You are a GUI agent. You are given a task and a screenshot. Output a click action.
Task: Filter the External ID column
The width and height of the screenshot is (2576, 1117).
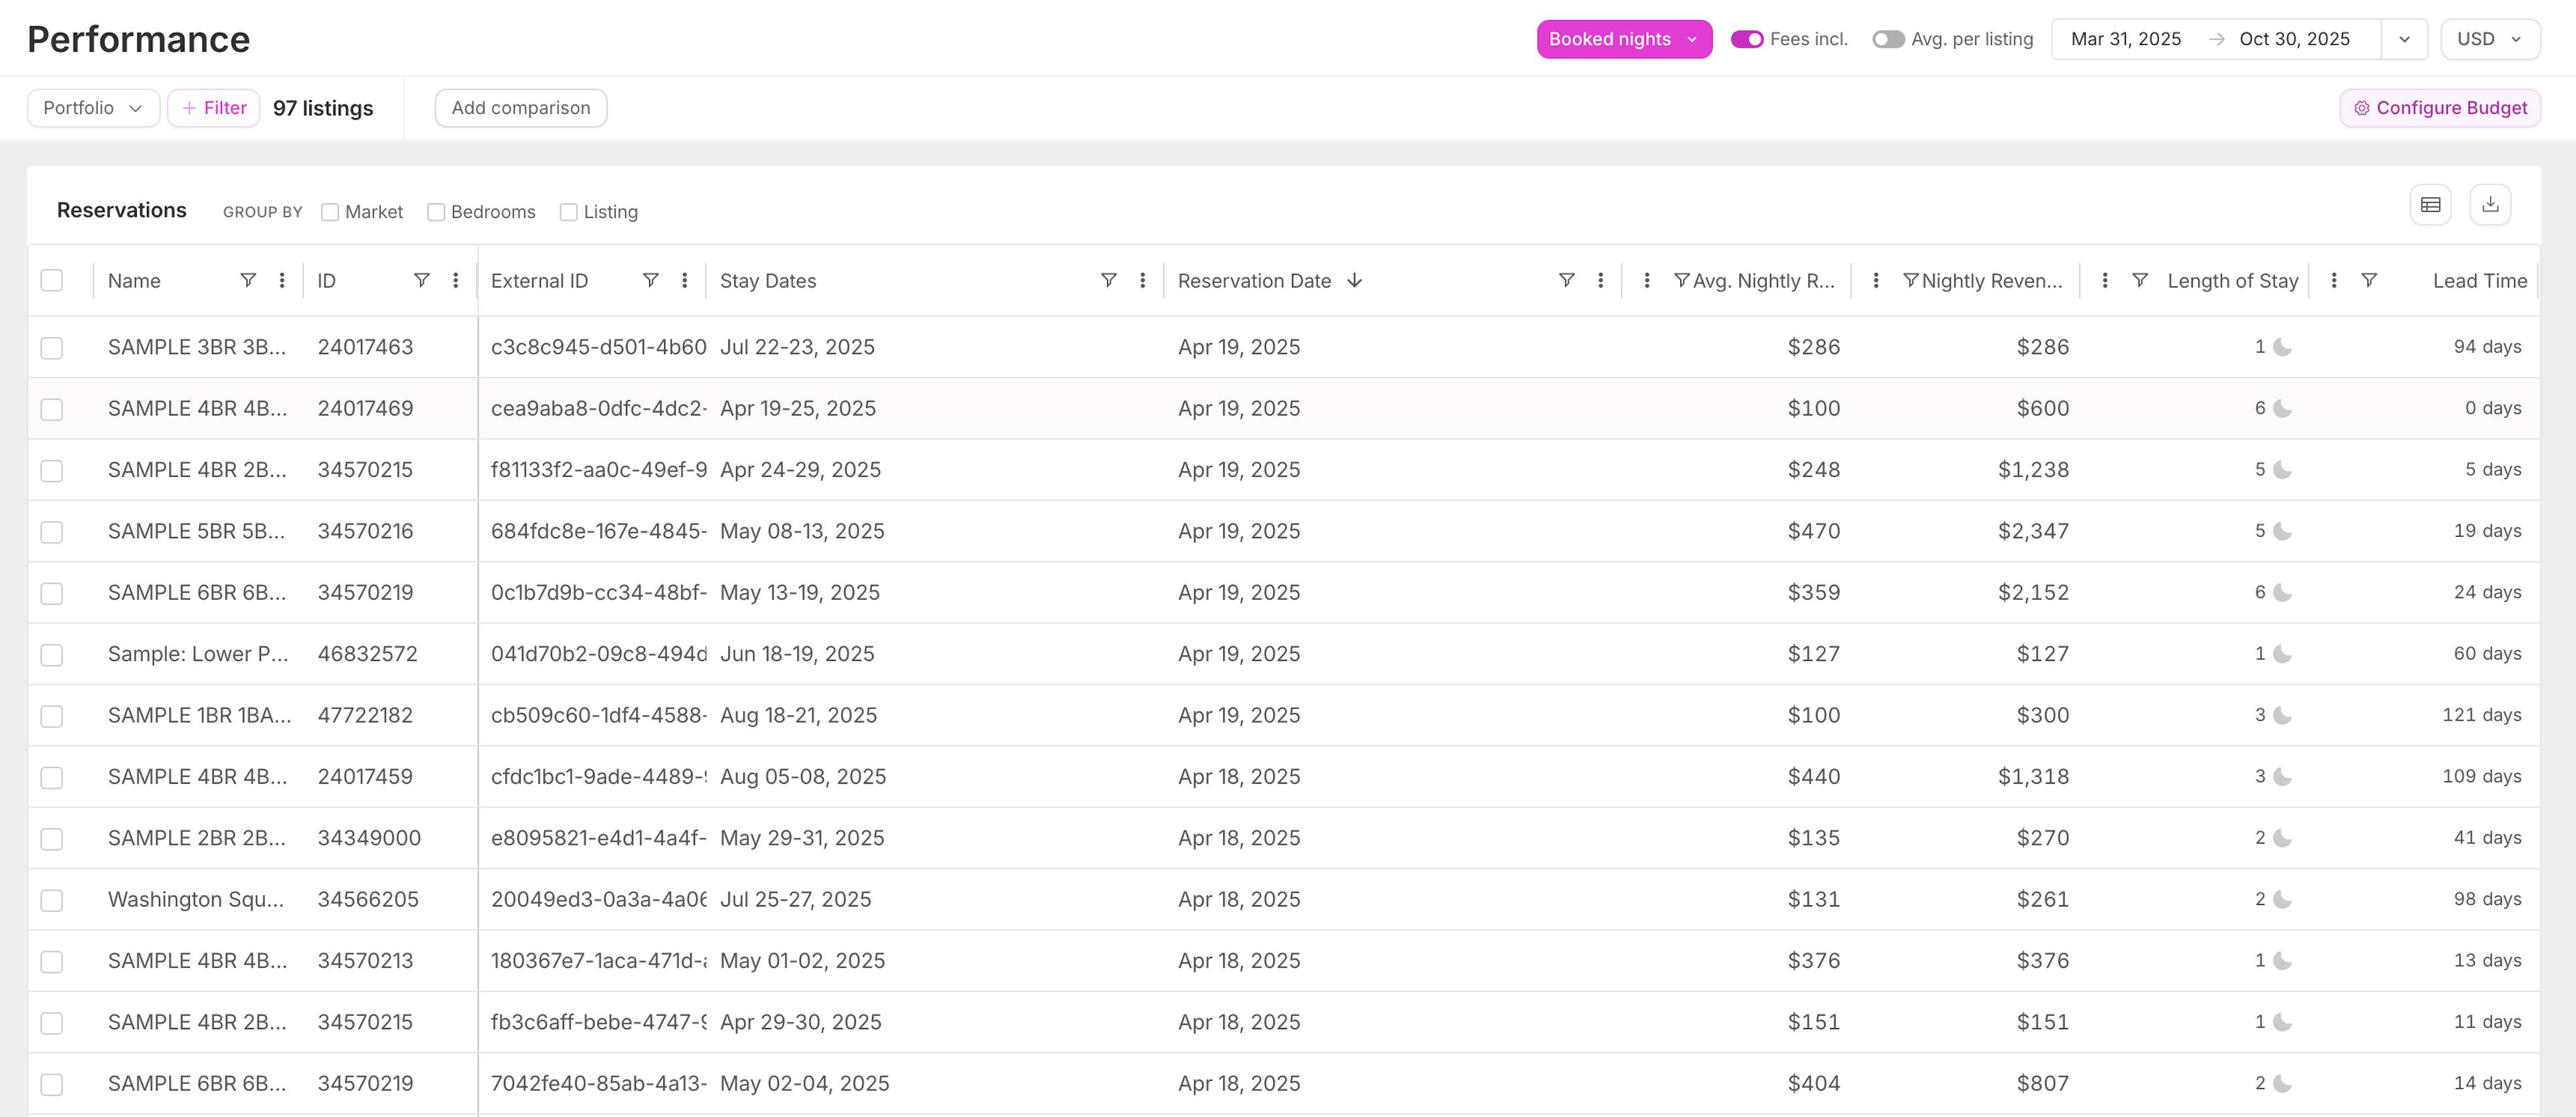click(x=651, y=280)
